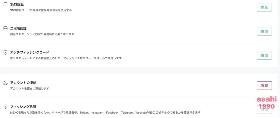Click the user block icon beside アカウントの凍結
The width and height of the screenshot is (280, 118).
click(5, 83)
